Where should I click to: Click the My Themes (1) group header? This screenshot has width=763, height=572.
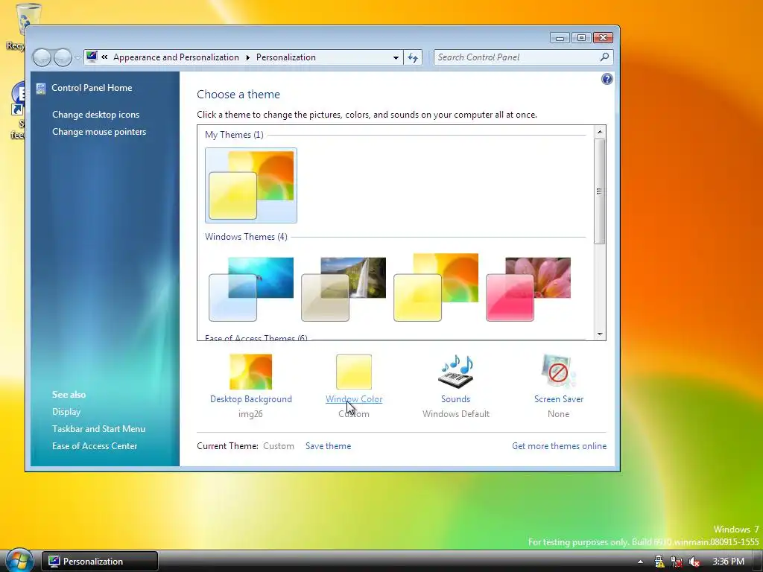click(234, 135)
